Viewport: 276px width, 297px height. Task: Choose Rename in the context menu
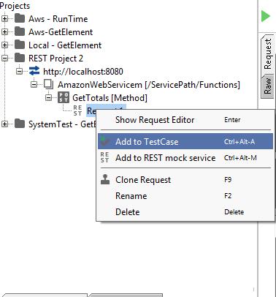185,196
